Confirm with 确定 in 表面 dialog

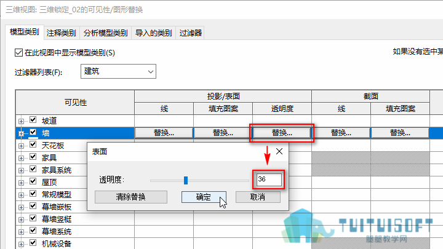pos(204,197)
